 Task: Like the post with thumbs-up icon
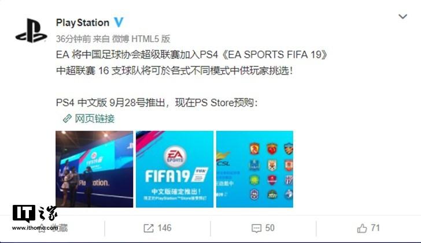coord(362,228)
